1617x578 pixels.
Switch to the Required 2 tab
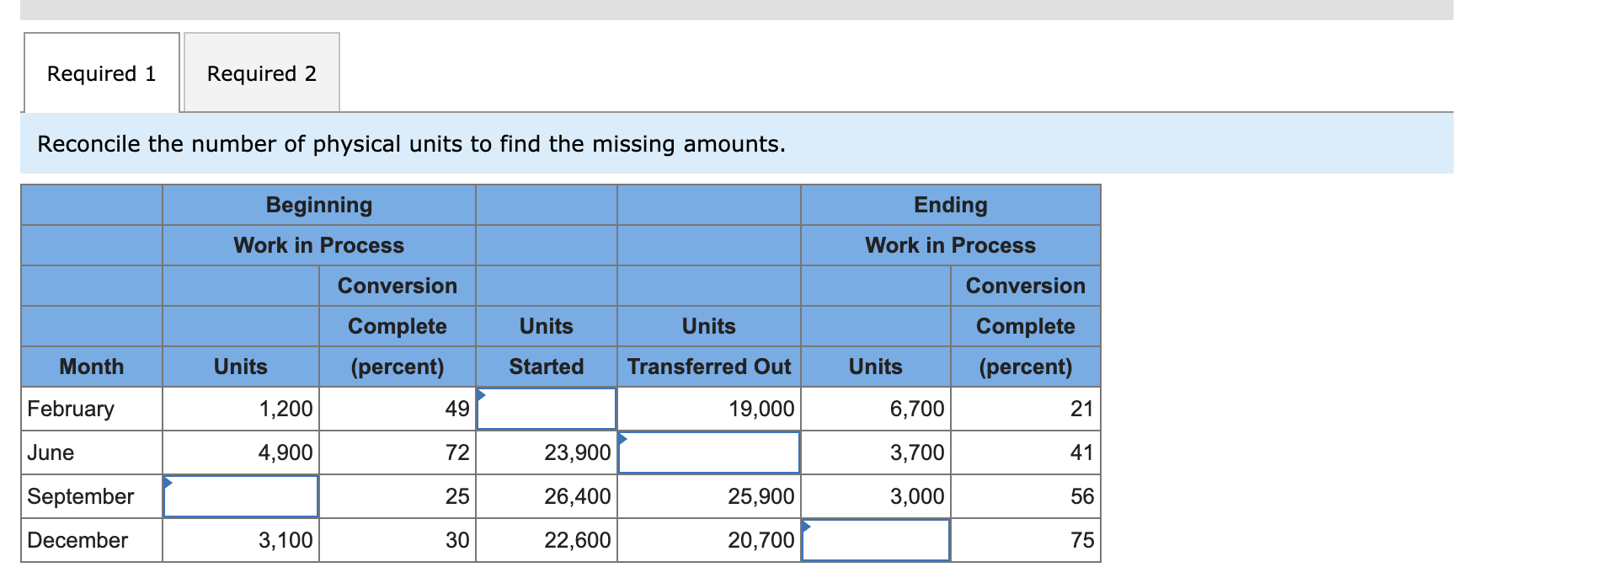pyautogui.click(x=261, y=74)
